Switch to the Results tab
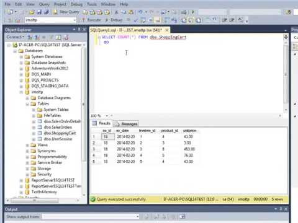This screenshot has width=298, height=223. 102,123
